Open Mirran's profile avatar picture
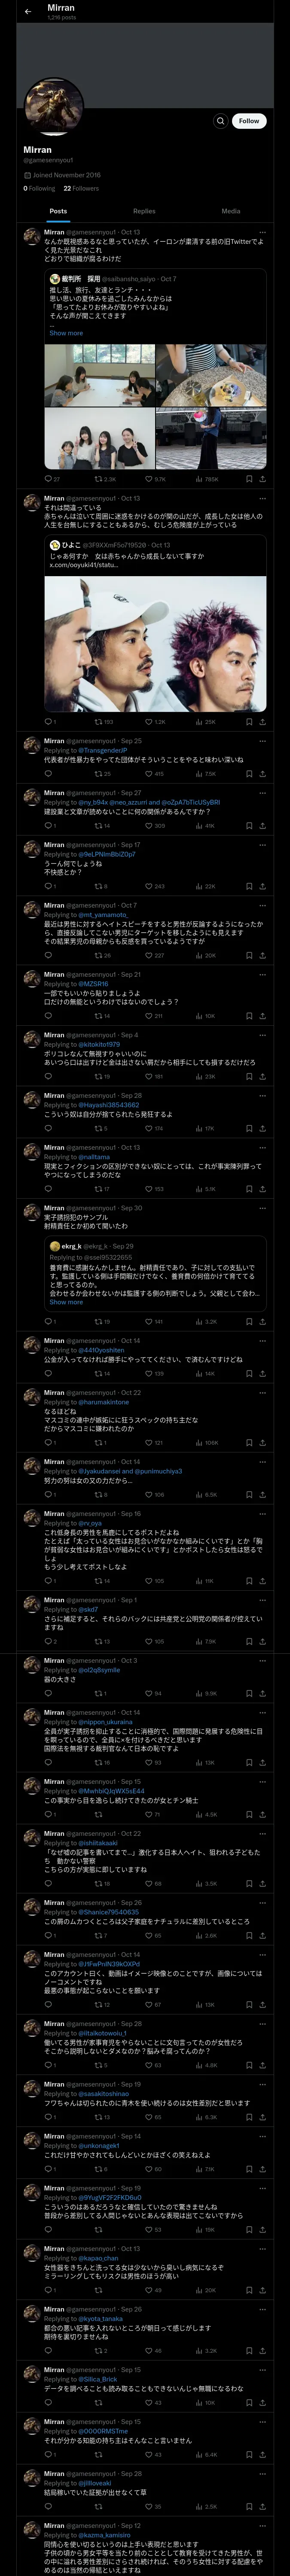The image size is (290, 2576). click(54, 107)
